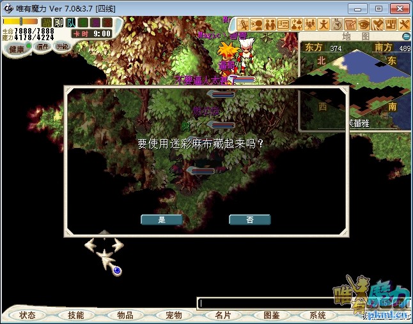Open the 物品 items tab
Viewport: 413px width, 324px height.
click(125, 315)
